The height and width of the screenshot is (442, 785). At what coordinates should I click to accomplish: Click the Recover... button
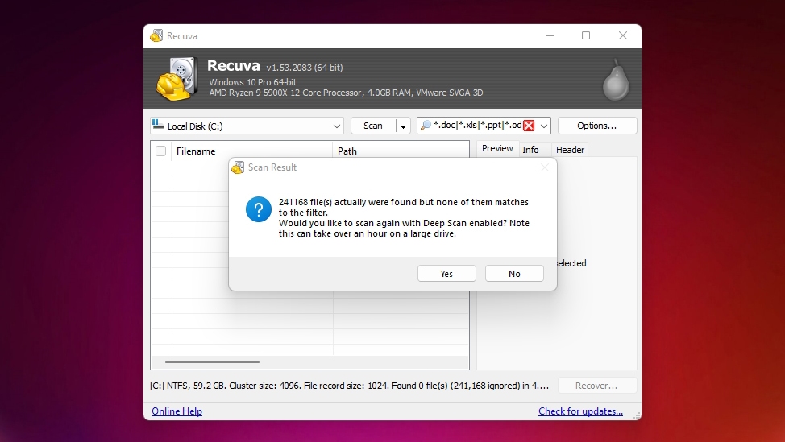pyautogui.click(x=596, y=386)
